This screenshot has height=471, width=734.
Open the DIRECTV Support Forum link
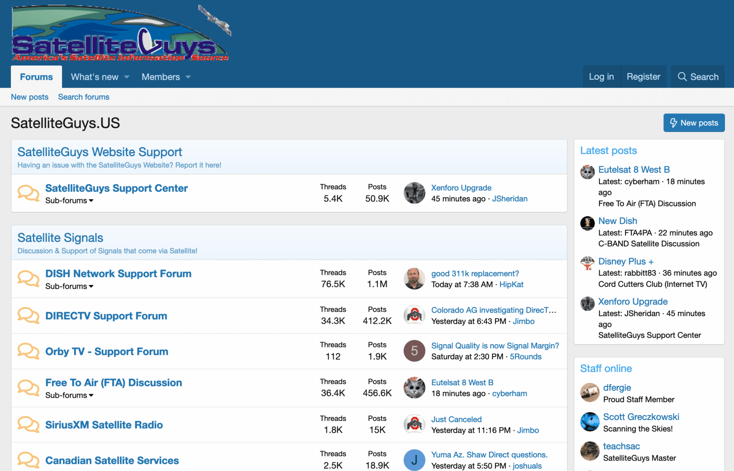[x=106, y=316]
